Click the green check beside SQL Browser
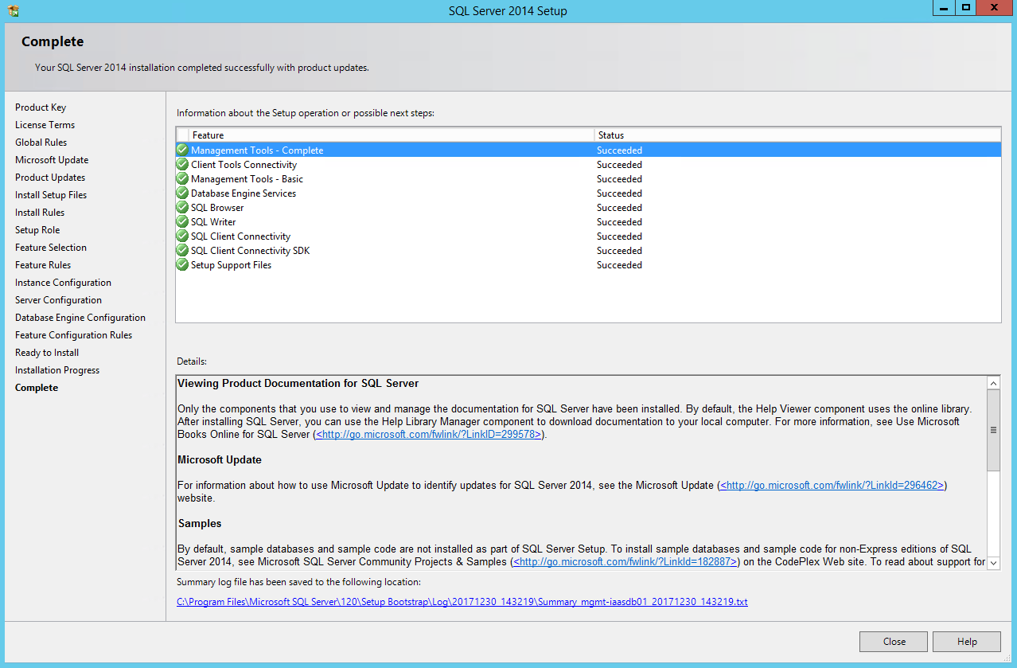The image size is (1017, 668). (x=182, y=207)
